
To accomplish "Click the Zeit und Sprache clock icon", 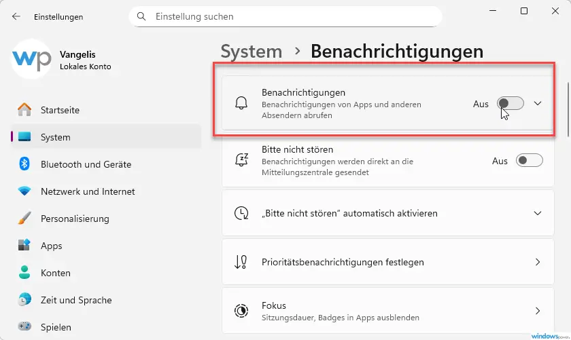I will point(24,300).
